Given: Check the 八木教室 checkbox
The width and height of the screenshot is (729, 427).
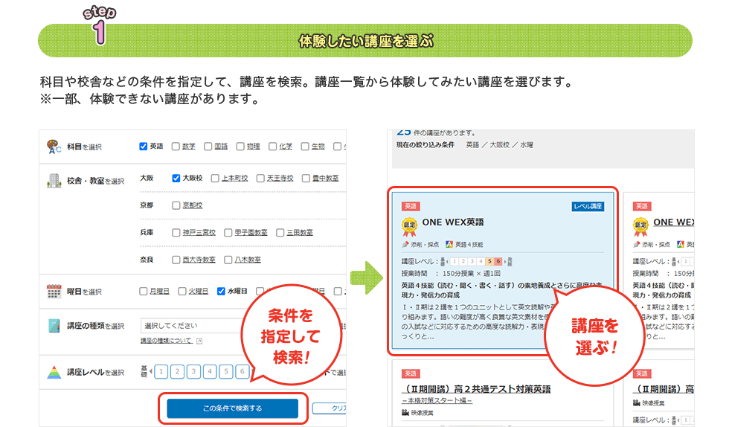Looking at the screenshot, I should (x=228, y=260).
